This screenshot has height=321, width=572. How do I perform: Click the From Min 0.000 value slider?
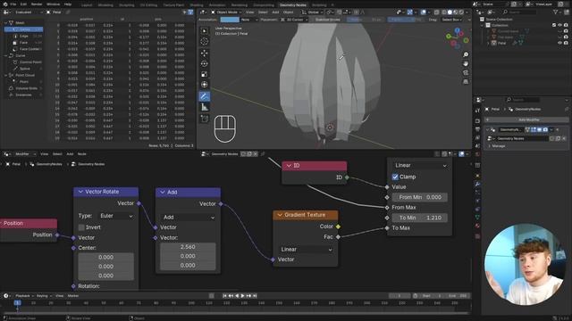pos(420,197)
